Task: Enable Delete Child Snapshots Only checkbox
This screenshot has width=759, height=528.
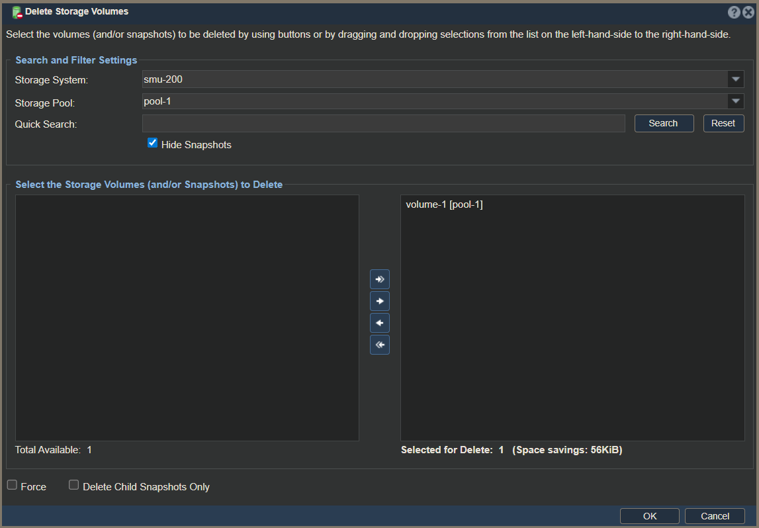Action: [73, 485]
